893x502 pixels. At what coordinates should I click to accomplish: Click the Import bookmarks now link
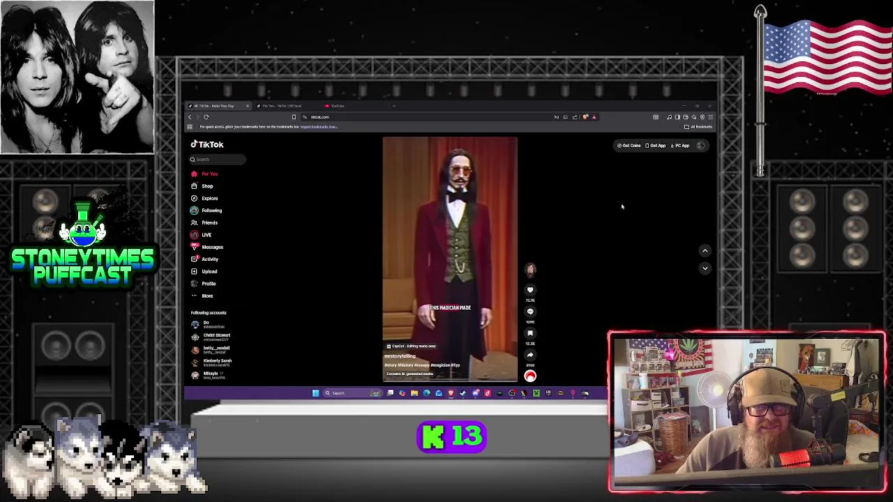[319, 127]
